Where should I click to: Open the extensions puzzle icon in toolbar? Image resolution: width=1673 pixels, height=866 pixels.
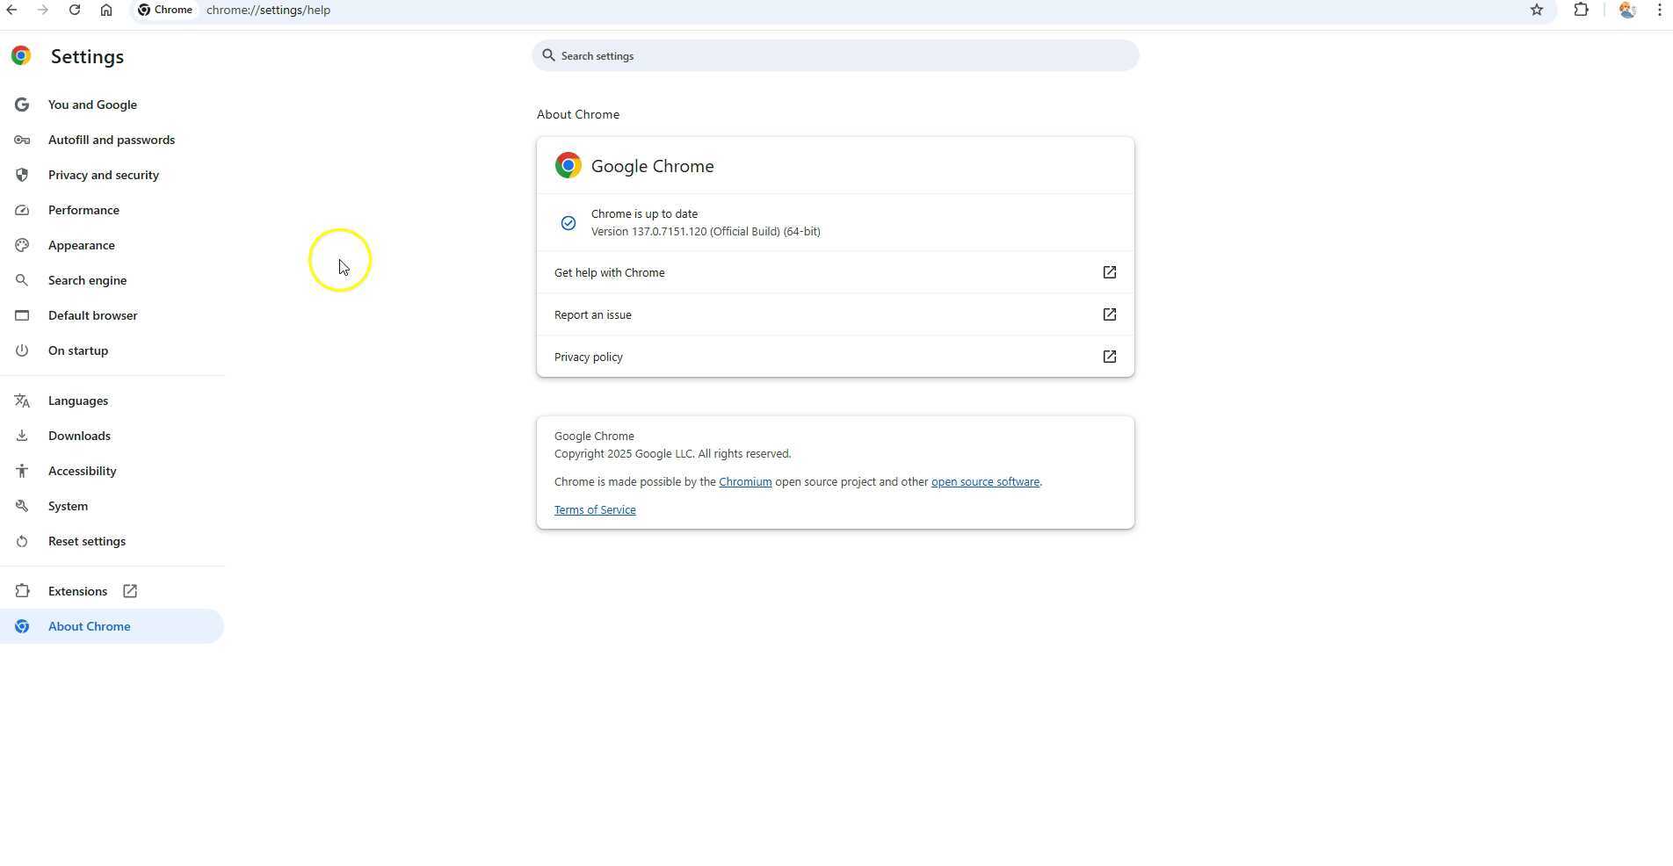pyautogui.click(x=1581, y=10)
